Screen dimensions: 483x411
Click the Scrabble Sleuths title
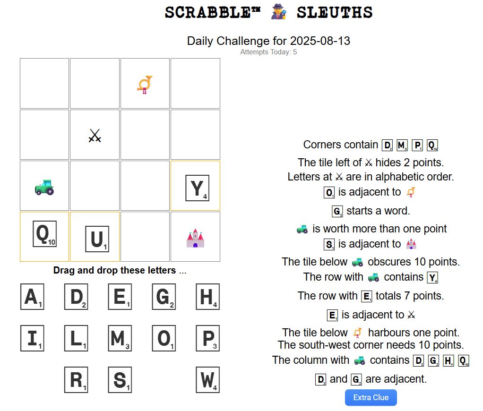tap(268, 13)
